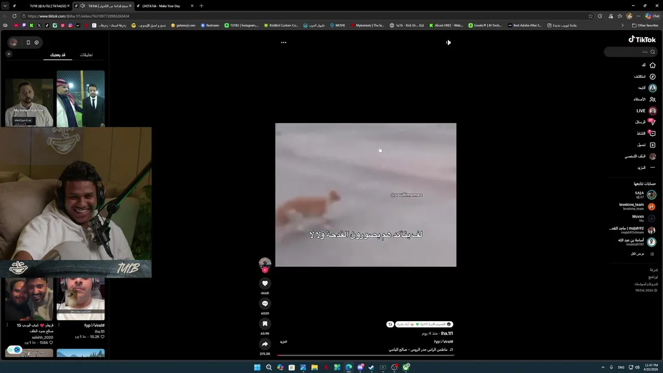Switch to the تعليقات comments tab
Image resolution: width=663 pixels, height=373 pixels.
pos(86,55)
